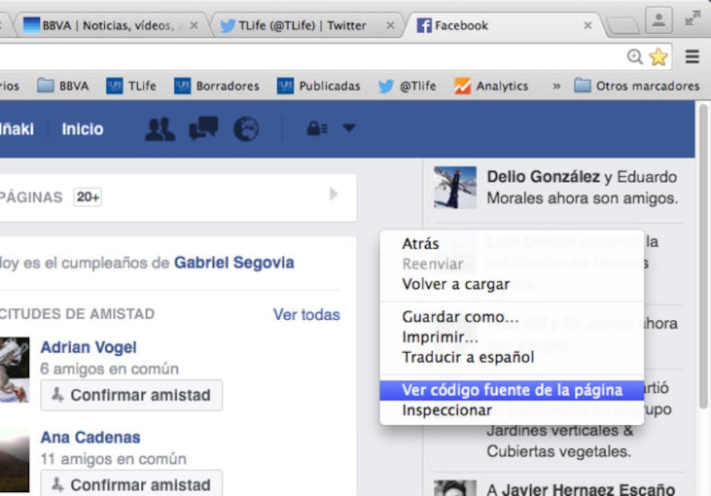Click '6 amigos en común' text
The image size is (711, 496).
[x=109, y=369]
